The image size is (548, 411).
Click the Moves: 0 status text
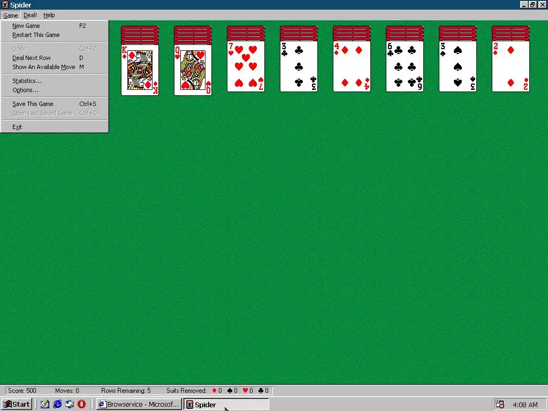(67, 390)
